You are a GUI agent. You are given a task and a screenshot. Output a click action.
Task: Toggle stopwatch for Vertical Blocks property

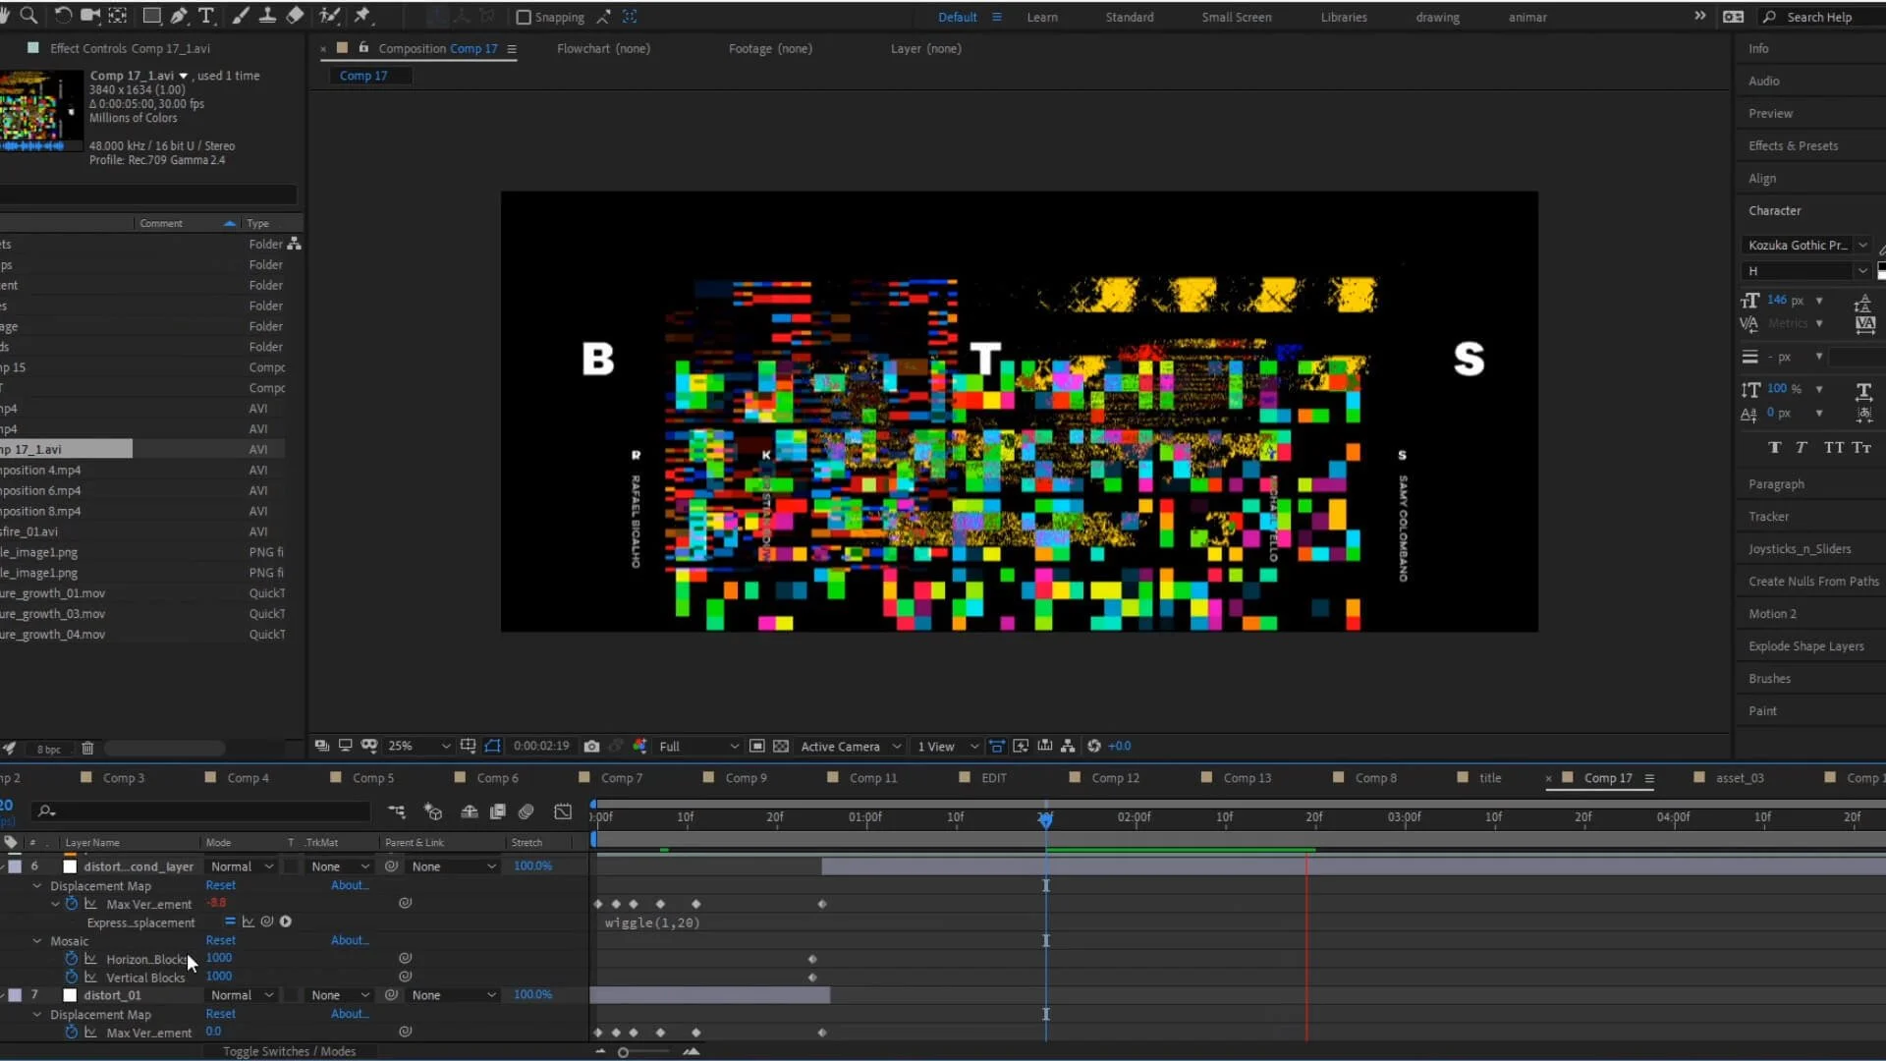point(71,977)
